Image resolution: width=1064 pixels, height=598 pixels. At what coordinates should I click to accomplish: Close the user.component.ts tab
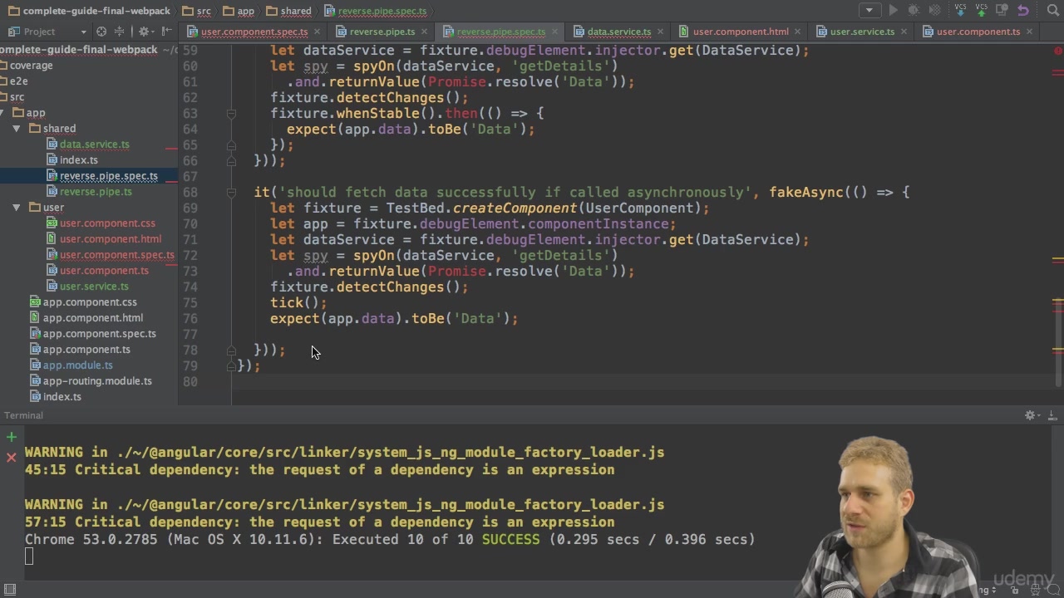click(1029, 32)
